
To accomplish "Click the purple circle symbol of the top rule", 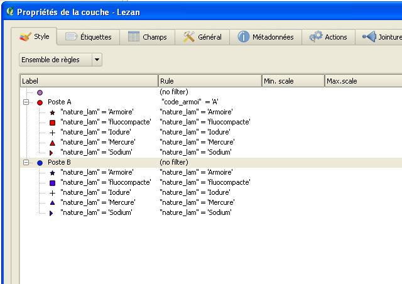I will [x=40, y=92].
